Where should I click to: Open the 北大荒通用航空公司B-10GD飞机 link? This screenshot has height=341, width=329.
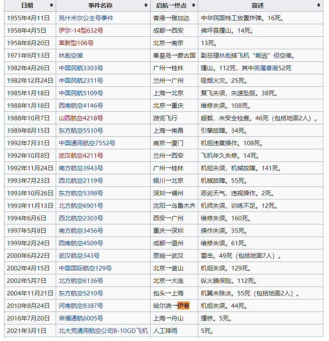pos(103,331)
